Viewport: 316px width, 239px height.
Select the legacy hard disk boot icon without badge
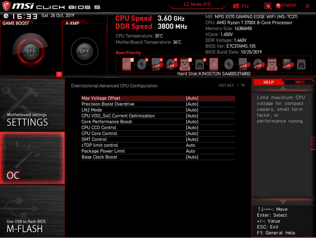214,64
